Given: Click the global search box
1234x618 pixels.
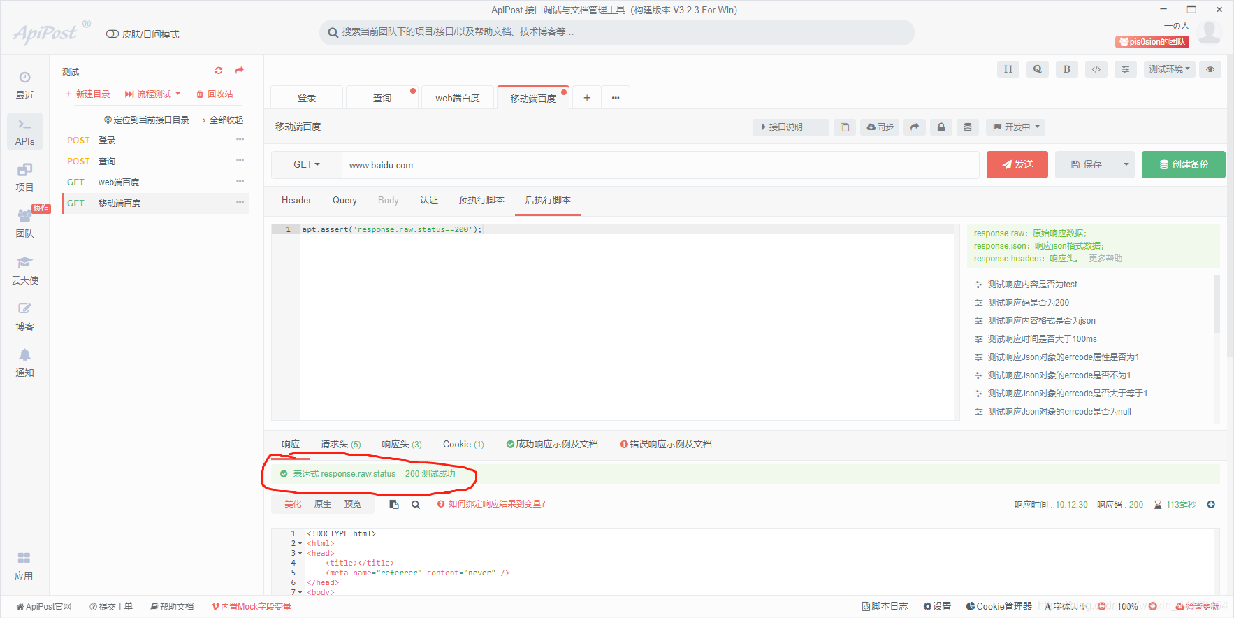Looking at the screenshot, I should point(617,32).
